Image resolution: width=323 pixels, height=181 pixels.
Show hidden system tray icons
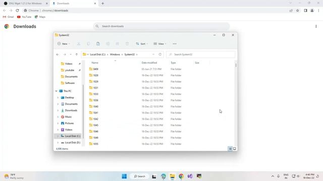pos(273,176)
